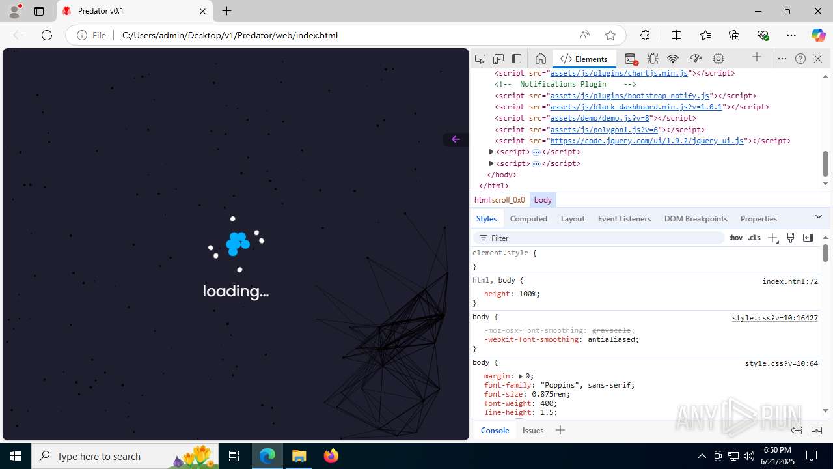Open the assets/demo/demo.js link
This screenshot has height=469, width=833.
[x=600, y=118]
